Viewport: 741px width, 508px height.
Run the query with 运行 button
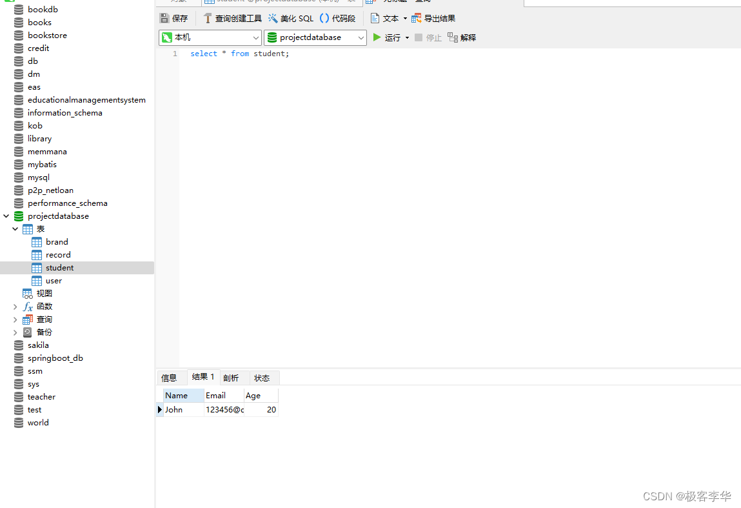[x=386, y=37]
